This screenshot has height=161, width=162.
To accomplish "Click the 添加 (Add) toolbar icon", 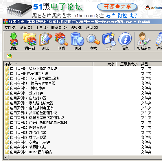I will [14, 41].
